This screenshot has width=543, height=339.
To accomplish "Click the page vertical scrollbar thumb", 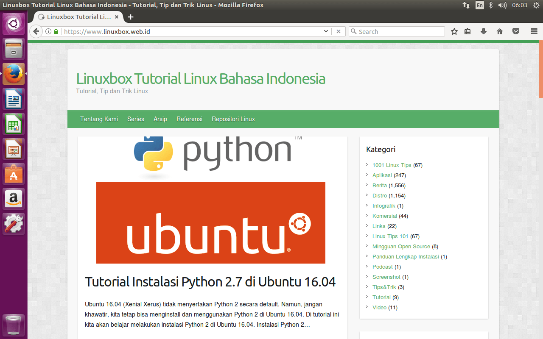I will [x=541, y=69].
